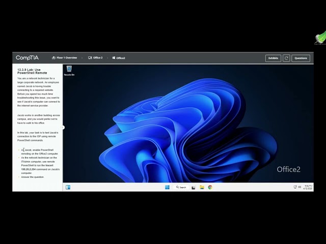This screenshot has width=326, height=244.
Task: Select the Office 2 breadcrumb
Action: point(95,57)
